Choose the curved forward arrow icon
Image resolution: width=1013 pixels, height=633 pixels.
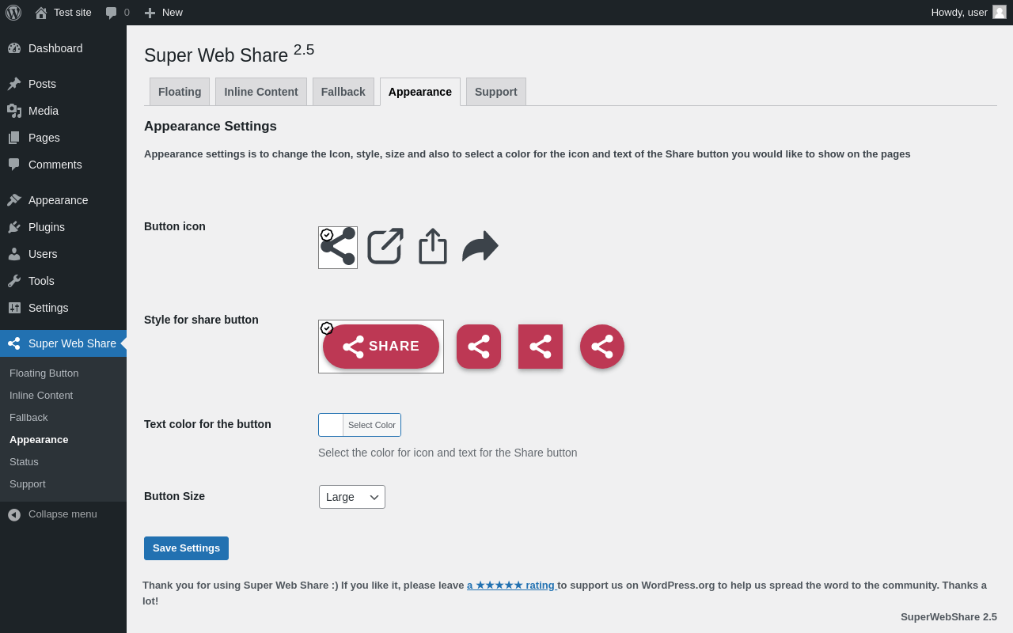tap(480, 246)
